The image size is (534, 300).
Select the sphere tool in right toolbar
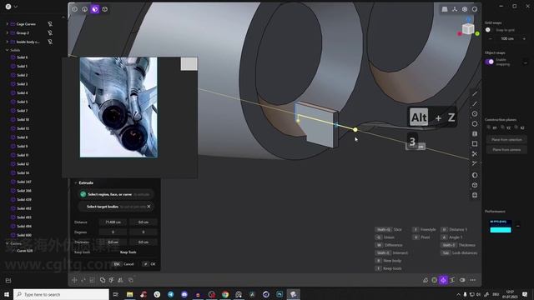click(475, 175)
